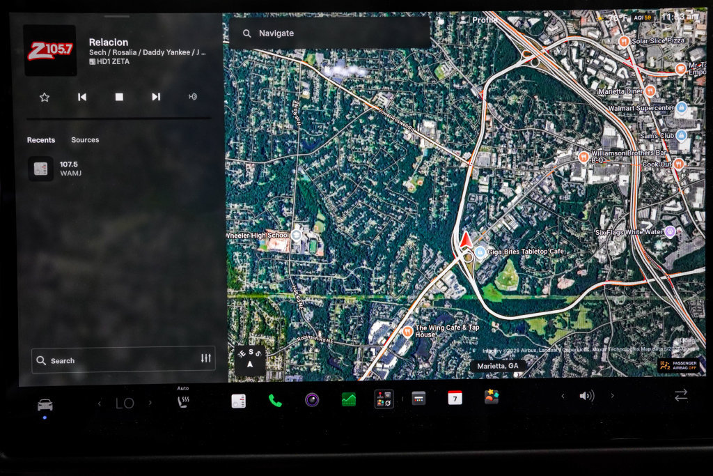
Task: Increase the driver temperature with right arrow
Action: [150, 403]
